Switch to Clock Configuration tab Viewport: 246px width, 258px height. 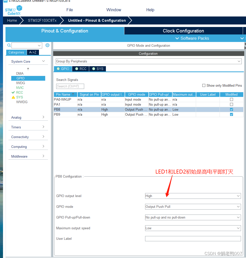pyautogui.click(x=183, y=31)
